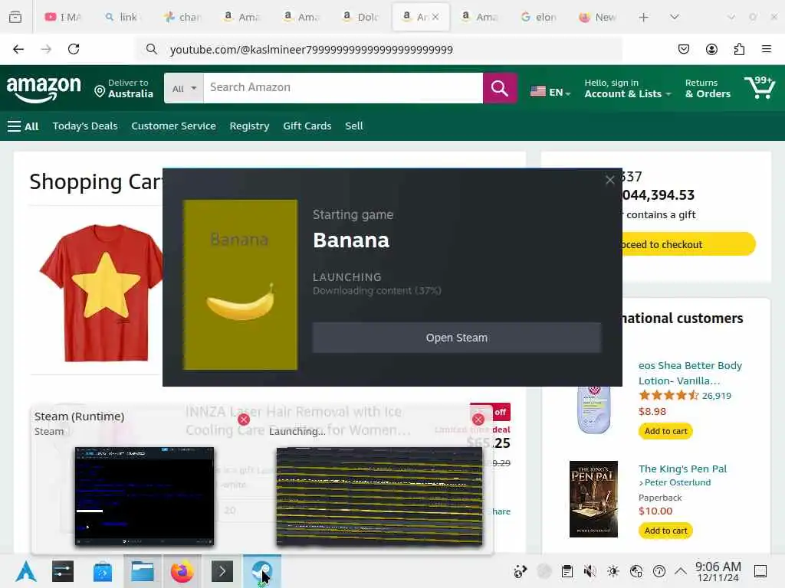This screenshot has width=785, height=588.
Task: Open the shopping cart icon
Action: [x=760, y=87]
